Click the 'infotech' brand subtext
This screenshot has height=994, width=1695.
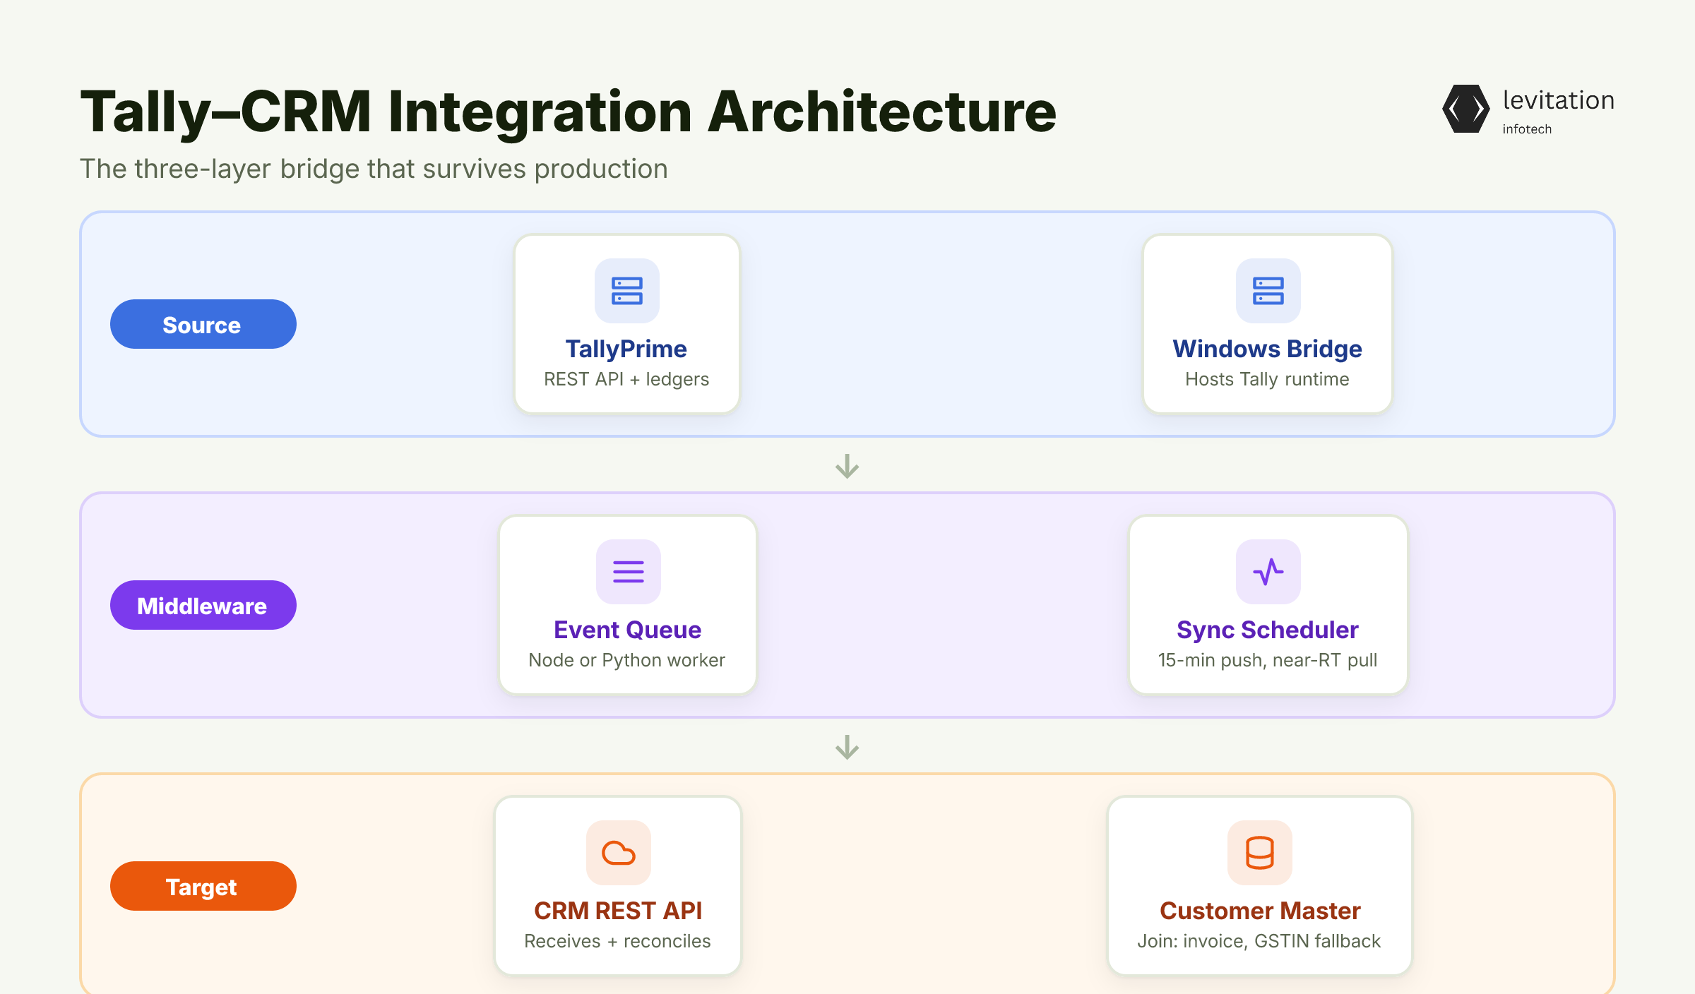pos(1527,129)
